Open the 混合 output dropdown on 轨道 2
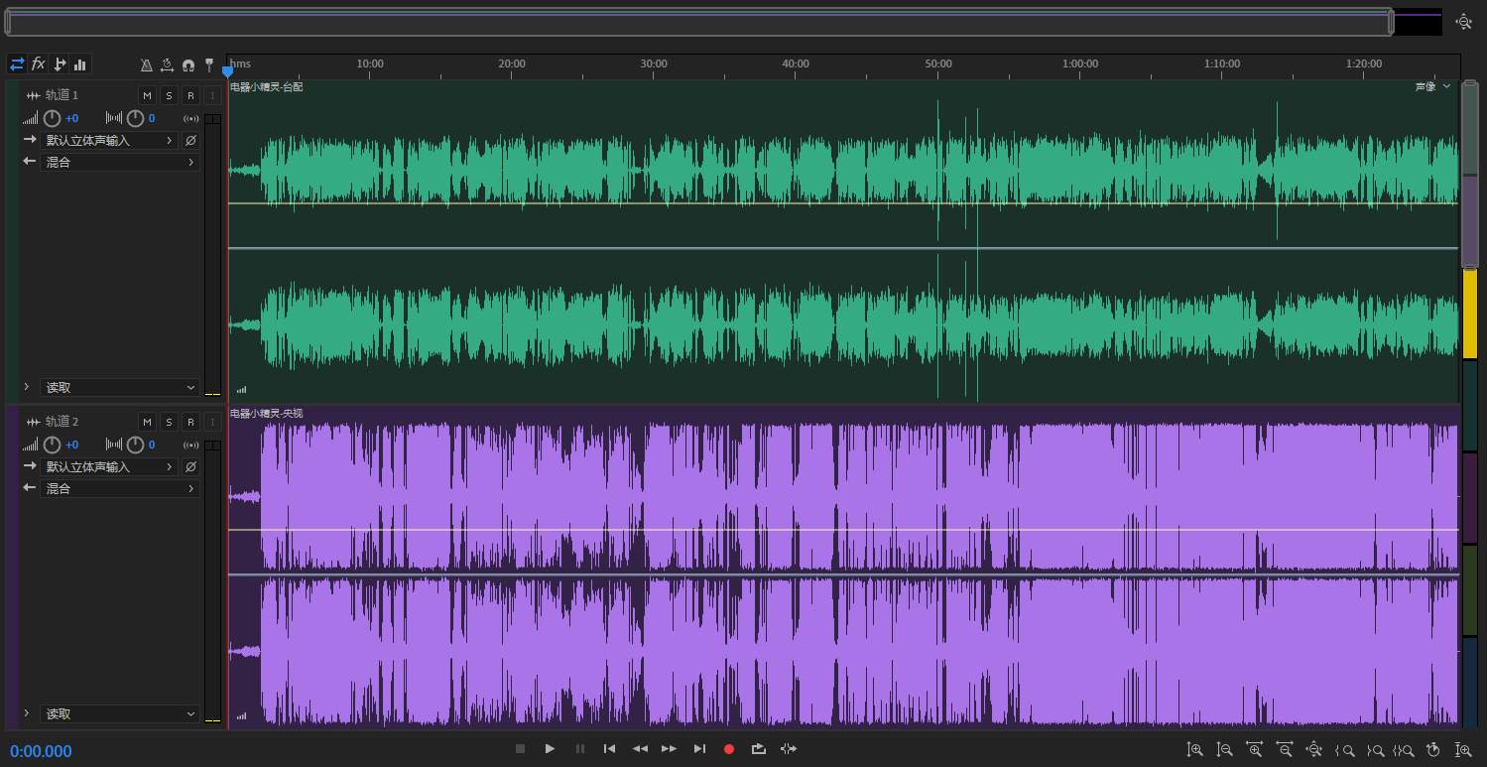 tap(119, 489)
